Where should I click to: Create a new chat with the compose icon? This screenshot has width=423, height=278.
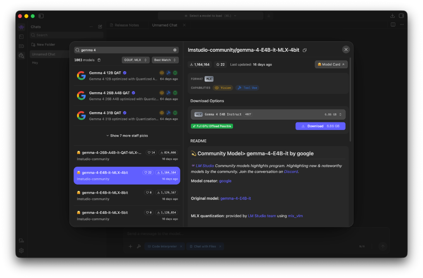pyautogui.click(x=100, y=27)
